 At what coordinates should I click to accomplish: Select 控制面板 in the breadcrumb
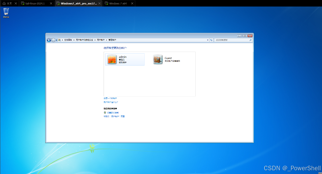[68, 40]
